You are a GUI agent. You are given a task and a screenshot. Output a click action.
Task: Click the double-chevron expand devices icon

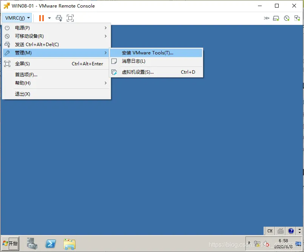point(267,18)
